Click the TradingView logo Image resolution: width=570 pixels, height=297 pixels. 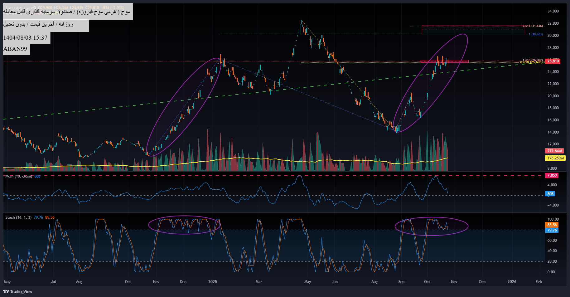(18, 291)
